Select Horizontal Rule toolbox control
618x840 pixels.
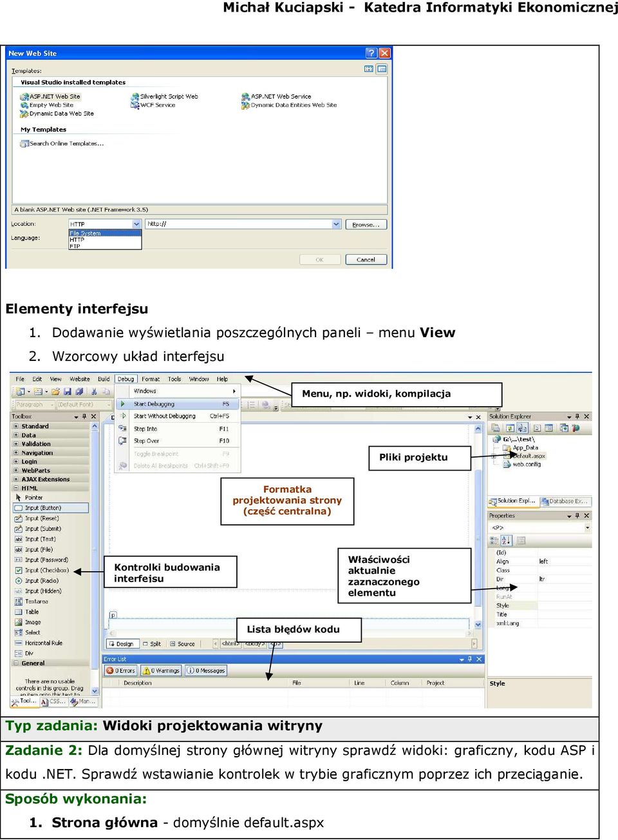(x=51, y=643)
